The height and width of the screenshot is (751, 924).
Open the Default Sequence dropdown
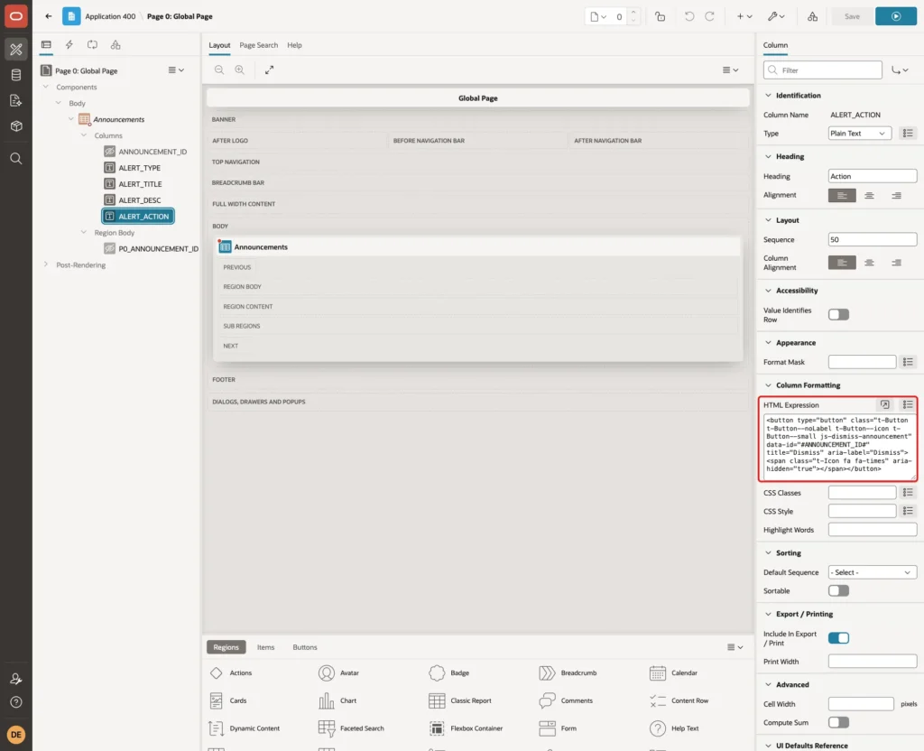point(873,572)
